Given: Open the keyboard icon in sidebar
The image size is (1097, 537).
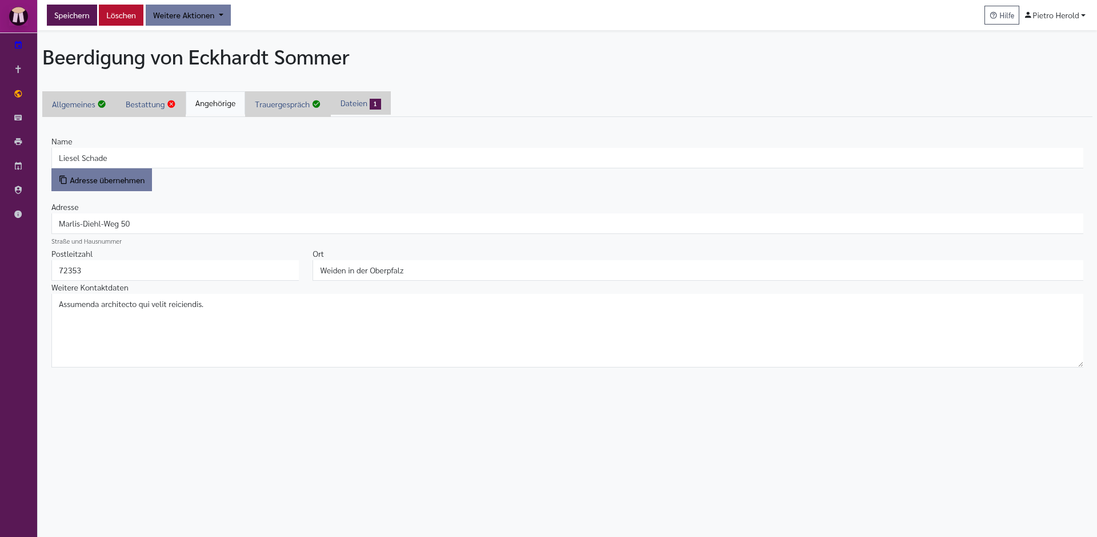Looking at the screenshot, I should pos(18,118).
